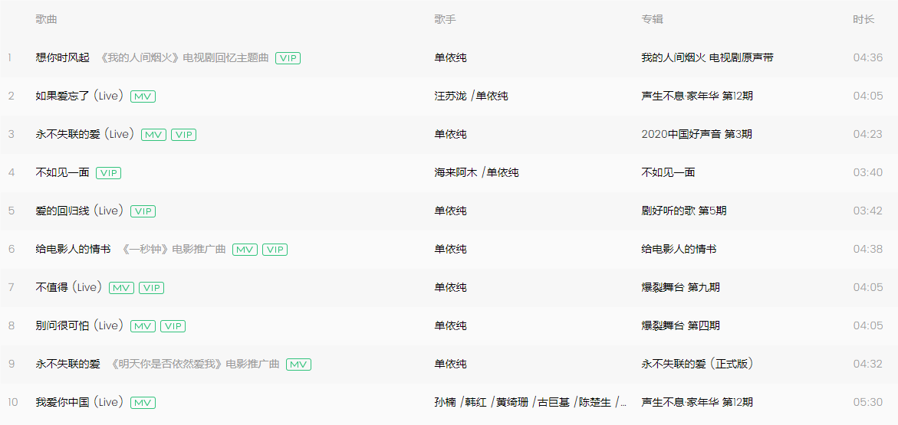This screenshot has height=425, width=898.
Task: Open album 爆裂舞台 第九期
Action: [680, 287]
